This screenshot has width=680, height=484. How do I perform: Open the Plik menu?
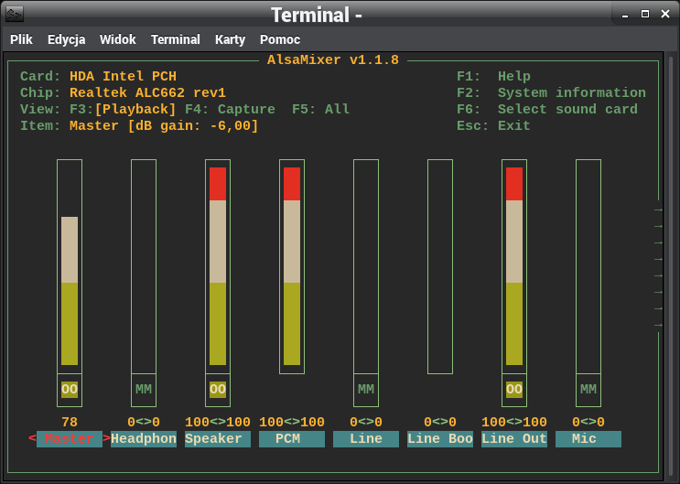(x=21, y=39)
